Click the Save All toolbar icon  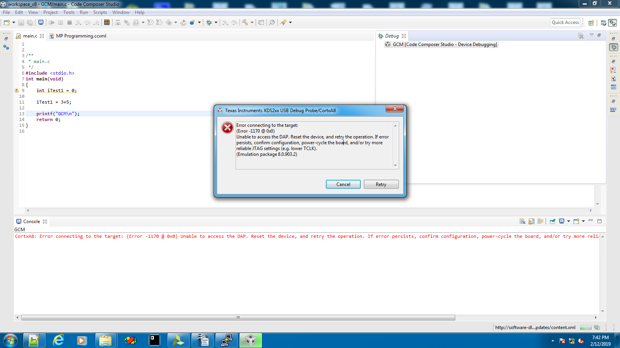(x=30, y=22)
